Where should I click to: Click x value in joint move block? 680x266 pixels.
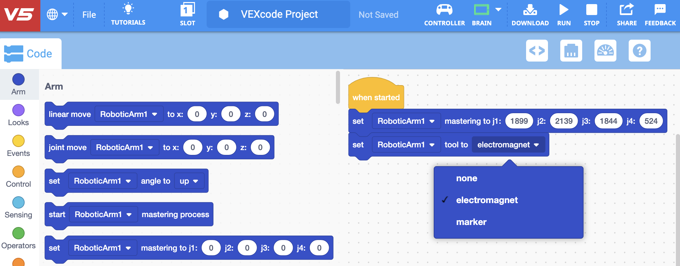tap(193, 147)
